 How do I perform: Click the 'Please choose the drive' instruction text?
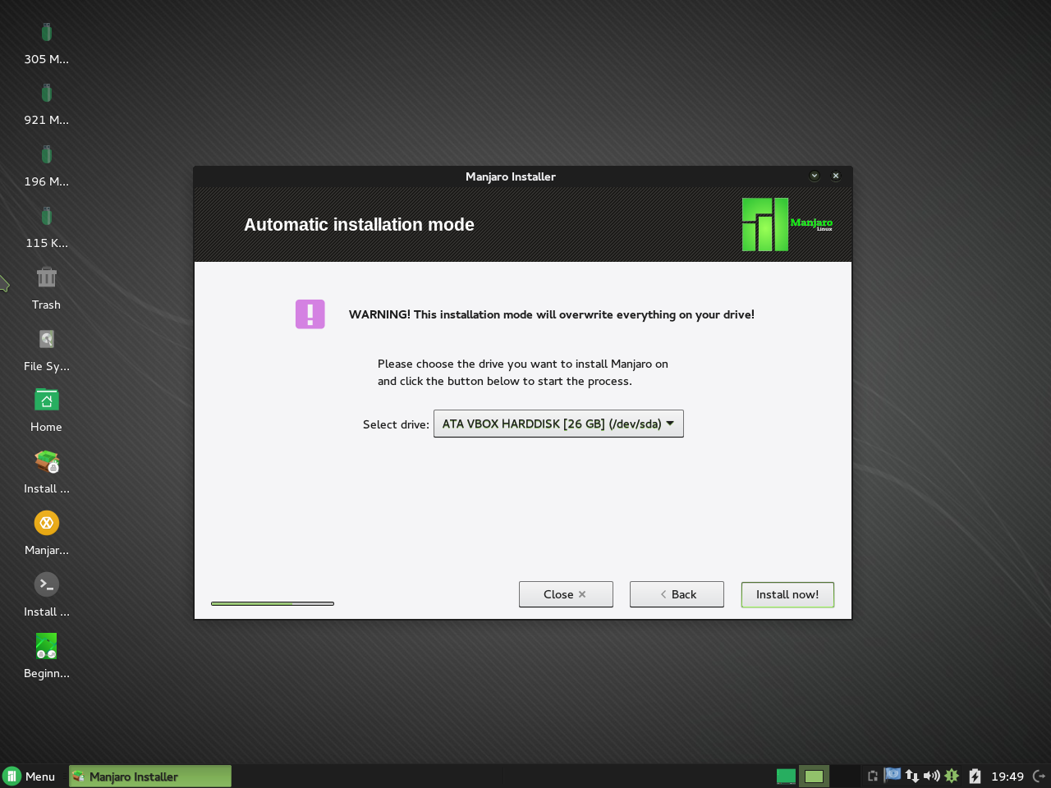pyautogui.click(x=523, y=373)
